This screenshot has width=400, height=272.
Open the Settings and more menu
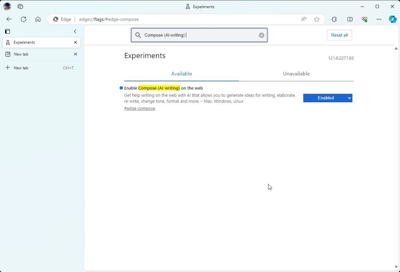coord(379,19)
